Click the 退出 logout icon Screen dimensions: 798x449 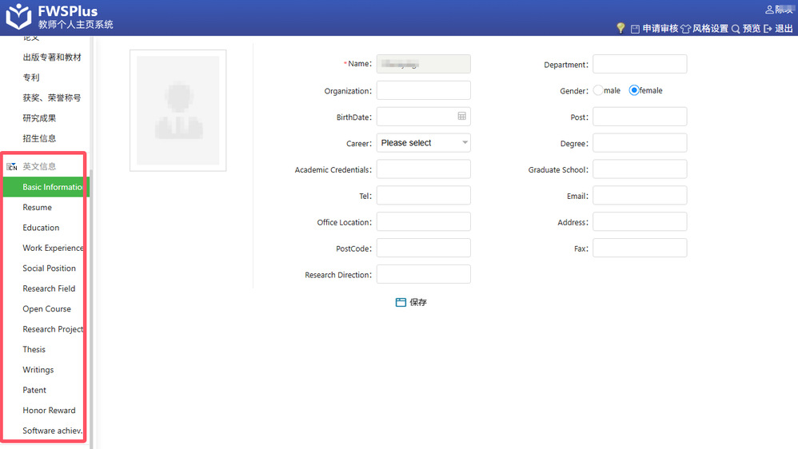[x=768, y=29]
